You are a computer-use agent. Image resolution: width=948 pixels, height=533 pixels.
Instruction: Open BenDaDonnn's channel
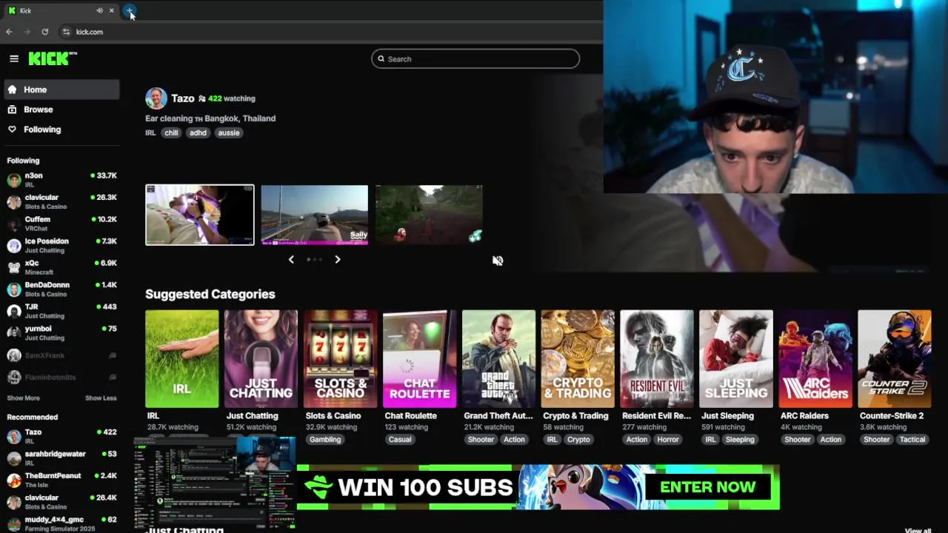coord(61,289)
